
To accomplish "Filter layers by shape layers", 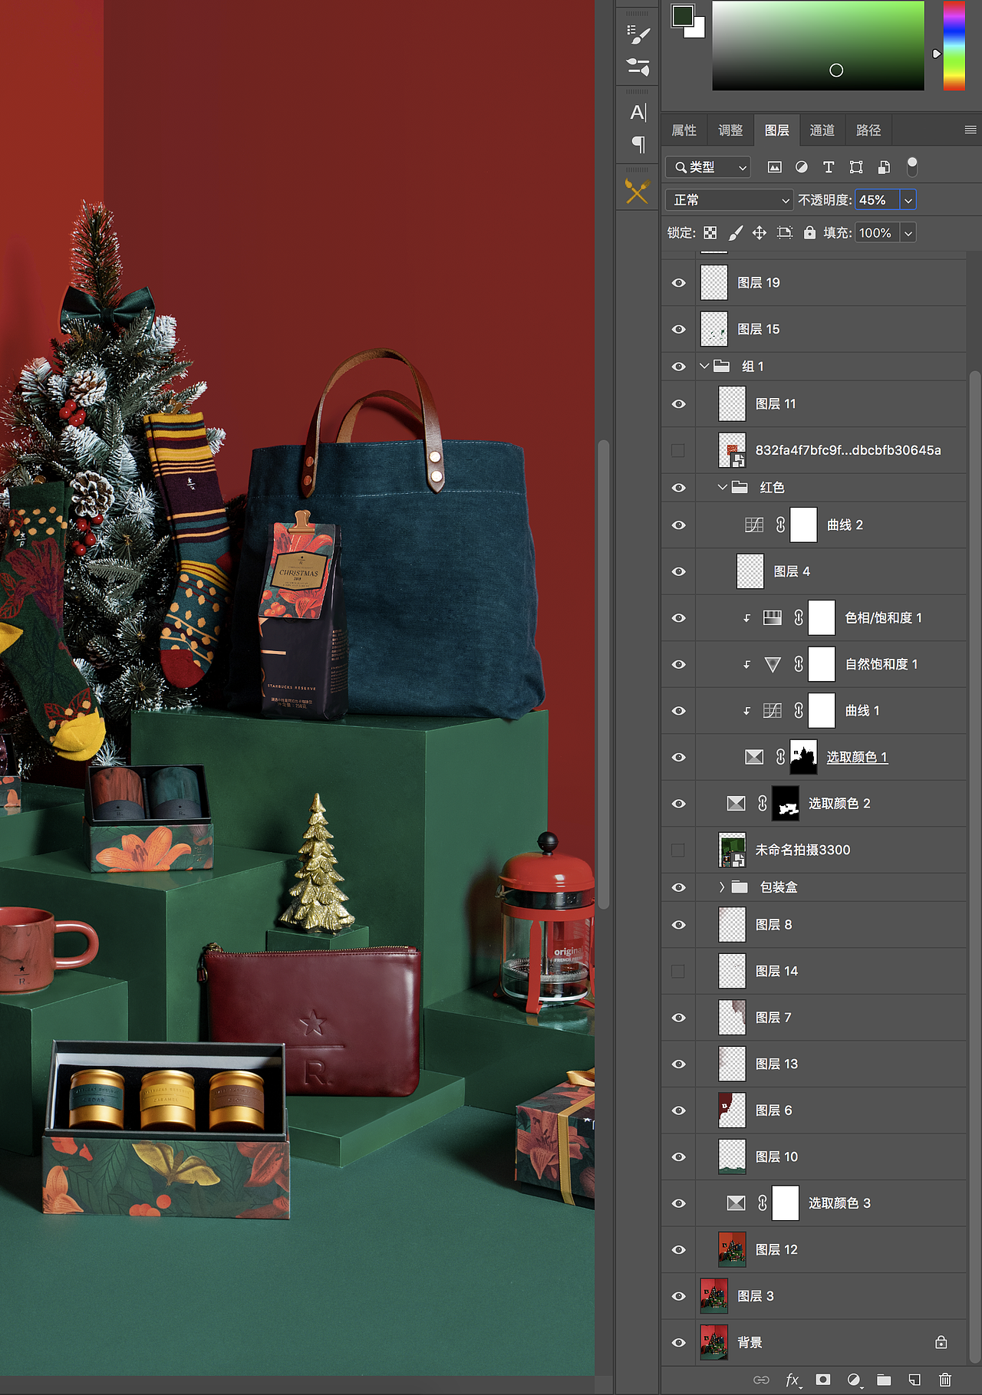I will coord(856,167).
